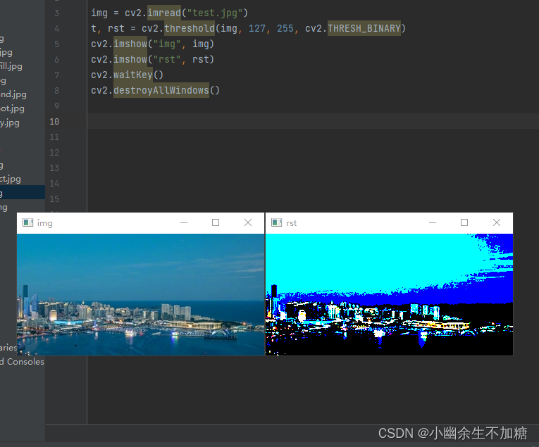
Task: Click the 255 max value argument
Action: click(285, 28)
